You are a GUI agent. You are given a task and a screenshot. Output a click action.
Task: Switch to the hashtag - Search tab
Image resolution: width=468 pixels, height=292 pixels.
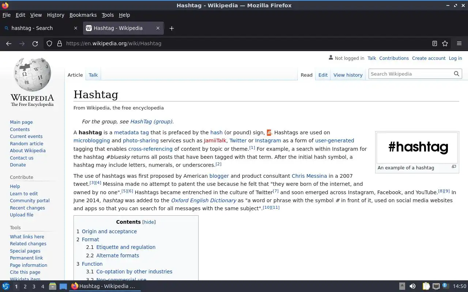pyautogui.click(x=41, y=28)
